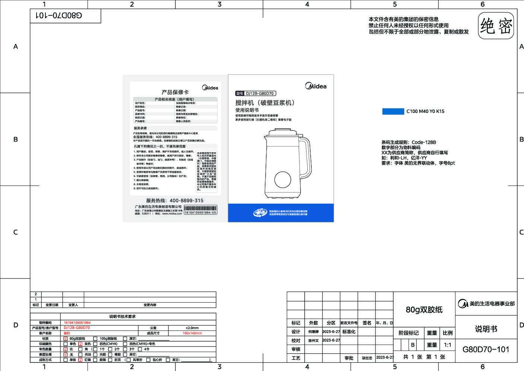Check the 单色 print color checkbox
Screen dimensions: 524x371
pos(66,344)
